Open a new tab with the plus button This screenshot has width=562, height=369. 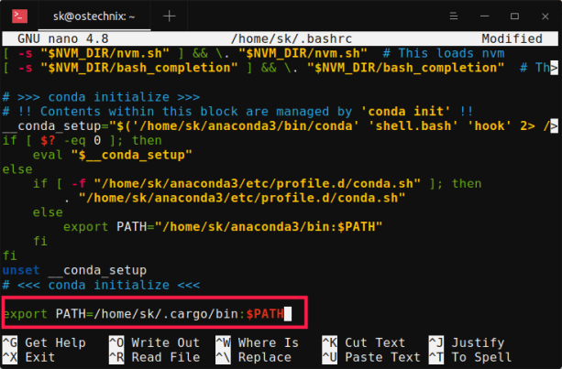(170, 16)
